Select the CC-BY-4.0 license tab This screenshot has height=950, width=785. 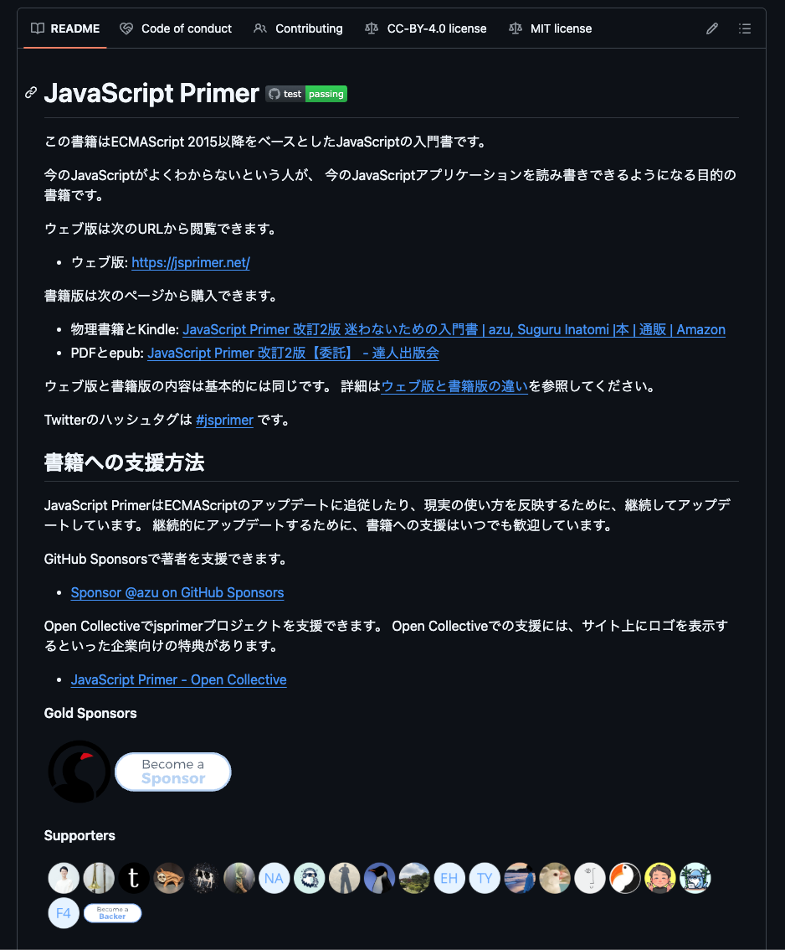425,28
